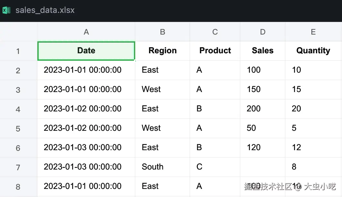The height and width of the screenshot is (197, 342).
Task: Select the South region cell
Action: [162, 167]
